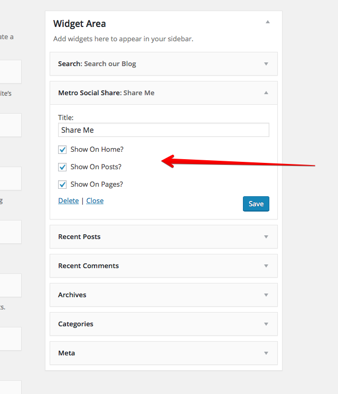338x394 pixels.
Task: Expand the Meta widget arrow
Action: 266,353
